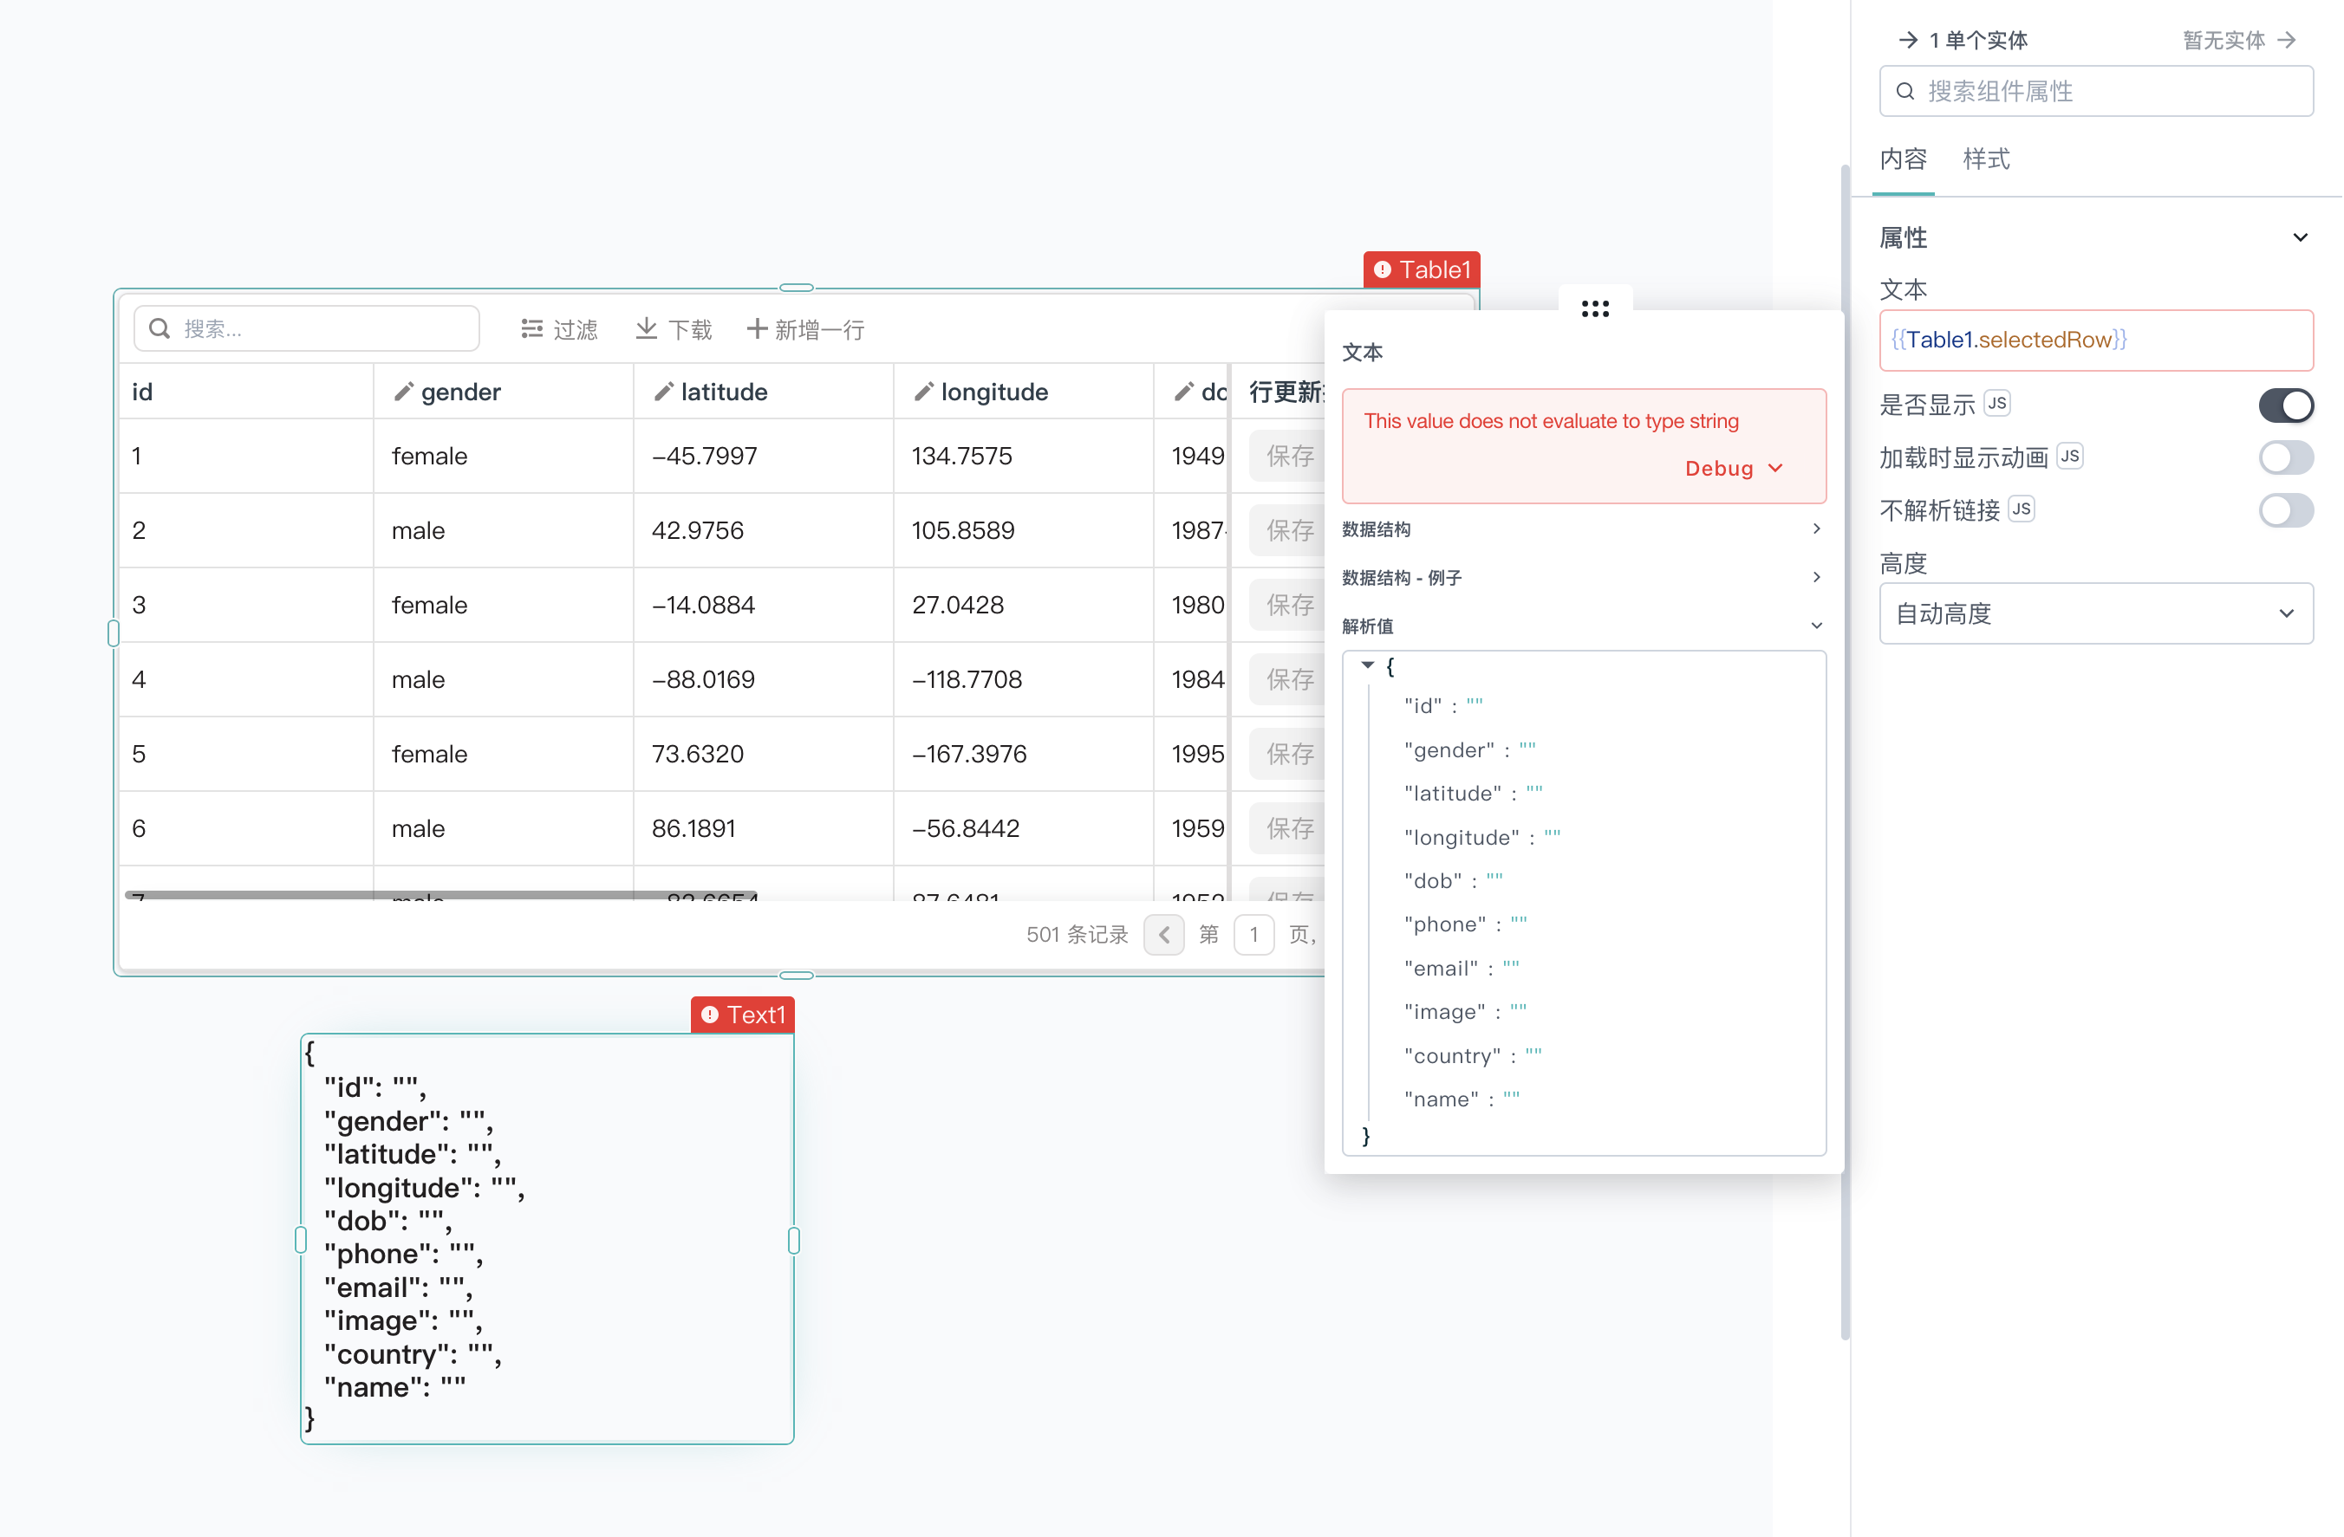This screenshot has height=1537, width=2344.
Task: Expand the 数据结构 - 例子 section
Action: tap(1584, 577)
